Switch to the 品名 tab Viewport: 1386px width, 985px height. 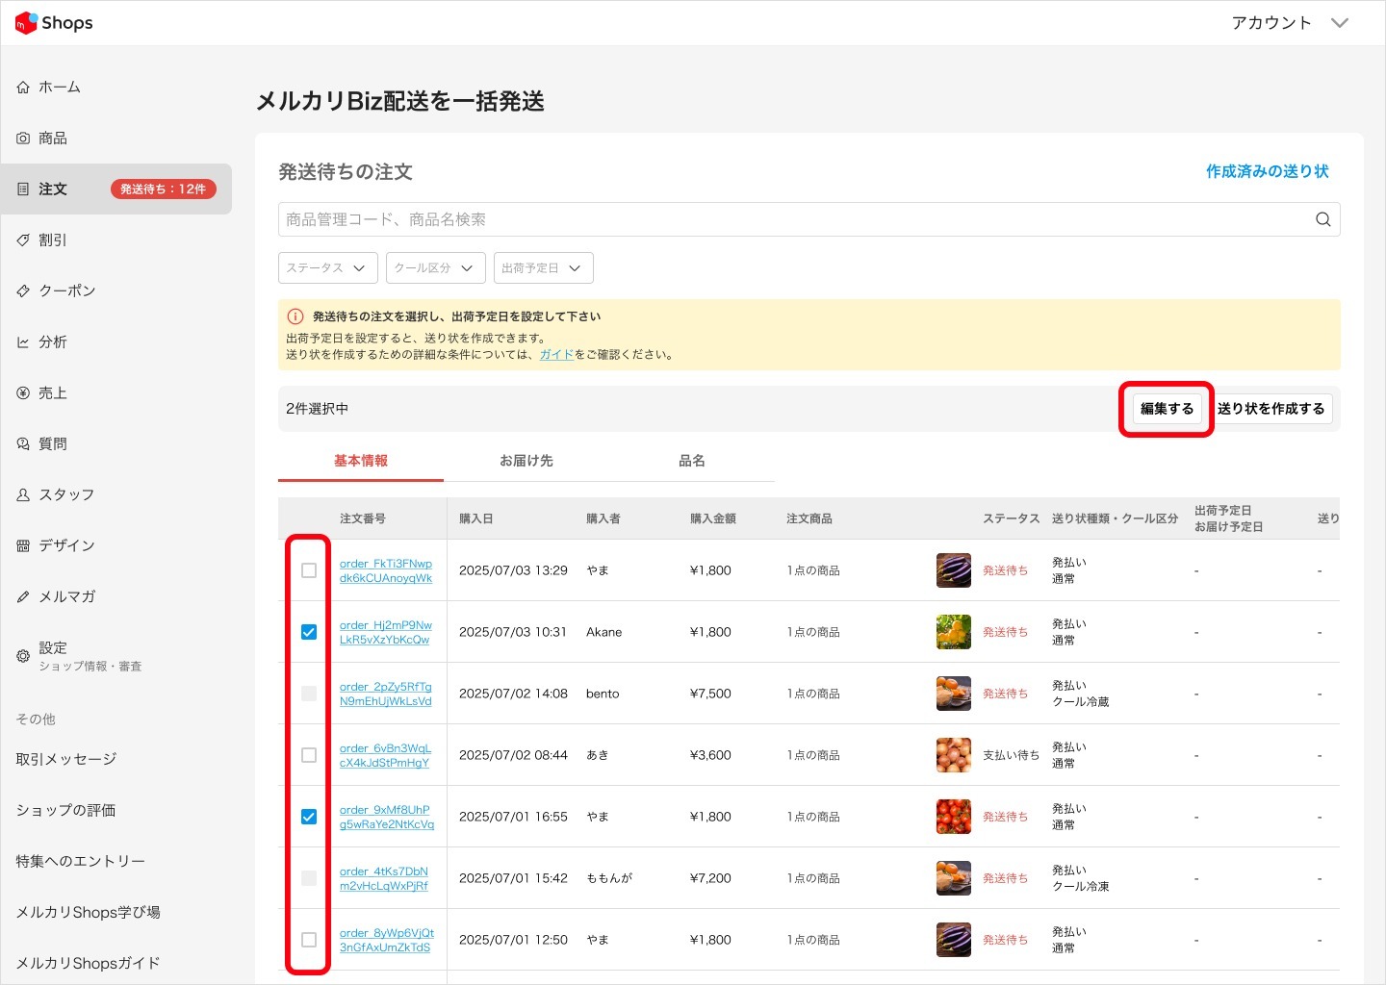tap(692, 461)
